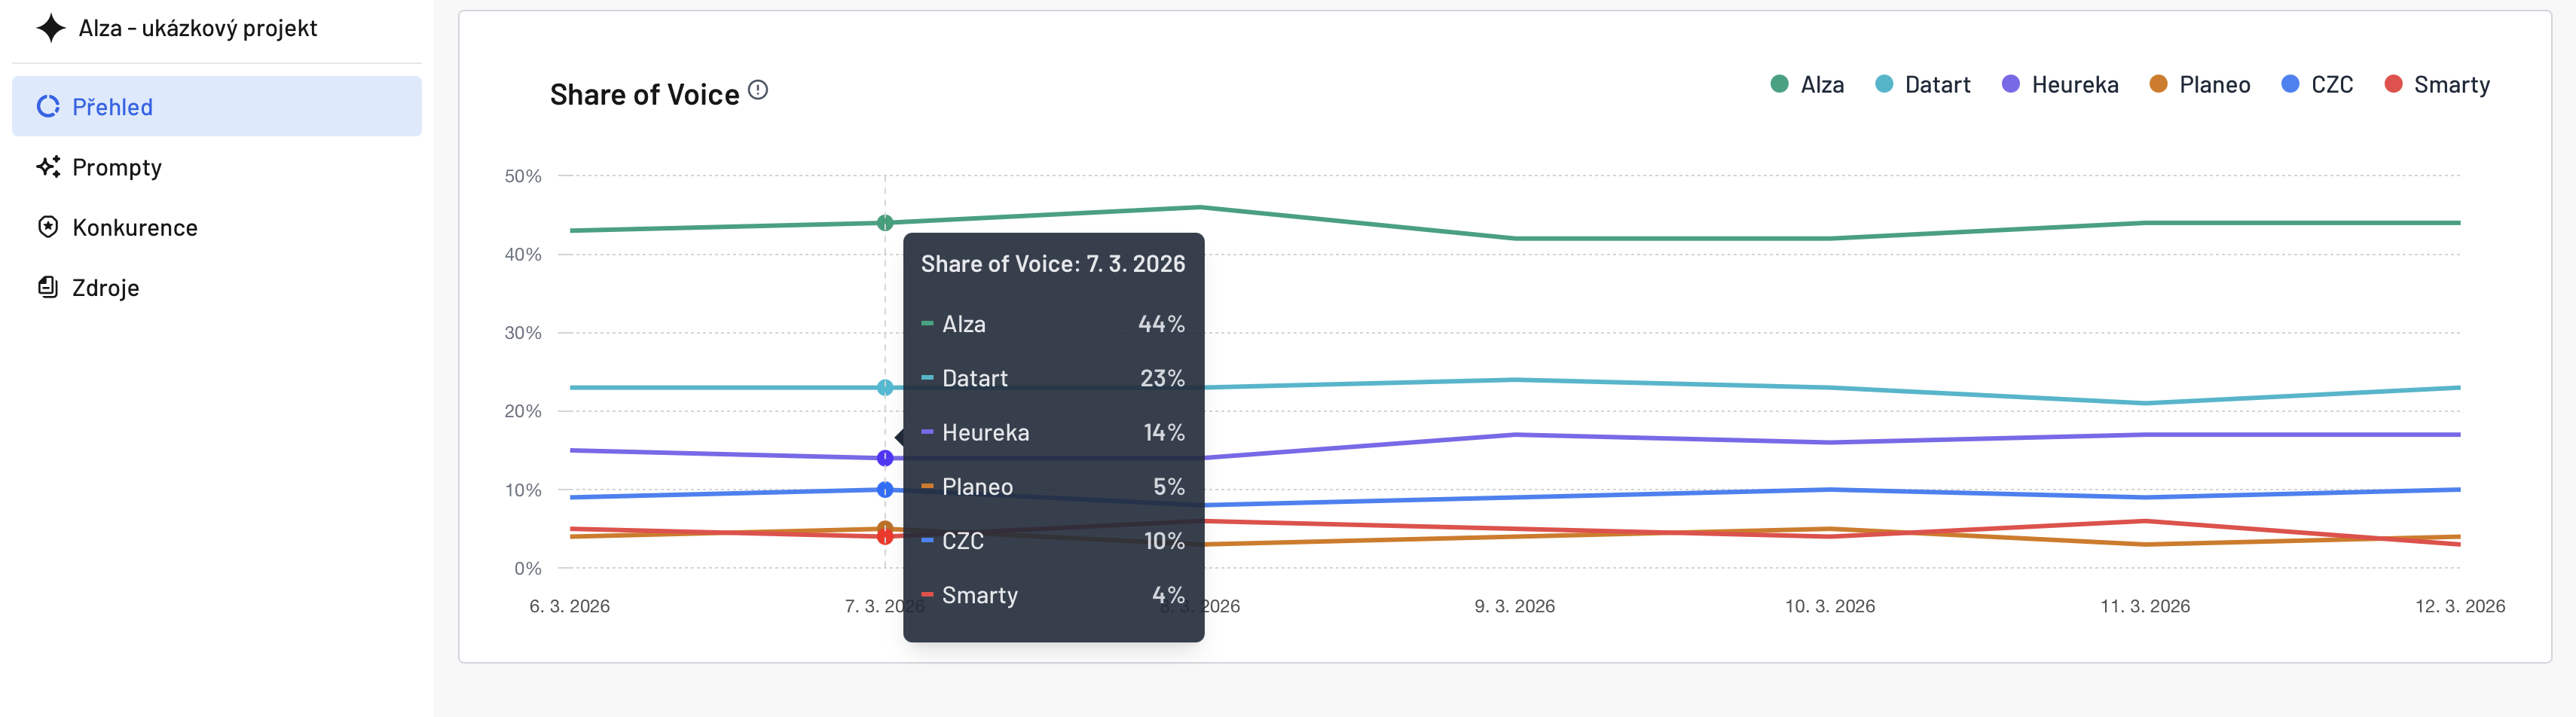Open the Konkurence menu item
The height and width of the screenshot is (717, 2576).
click(x=134, y=228)
